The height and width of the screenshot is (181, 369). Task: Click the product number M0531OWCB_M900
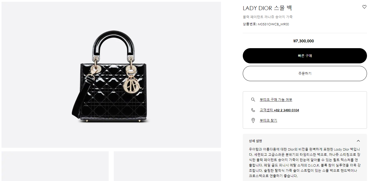tap(273, 24)
